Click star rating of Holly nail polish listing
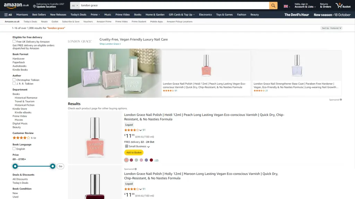This screenshot has height=199, width=355. point(131,189)
